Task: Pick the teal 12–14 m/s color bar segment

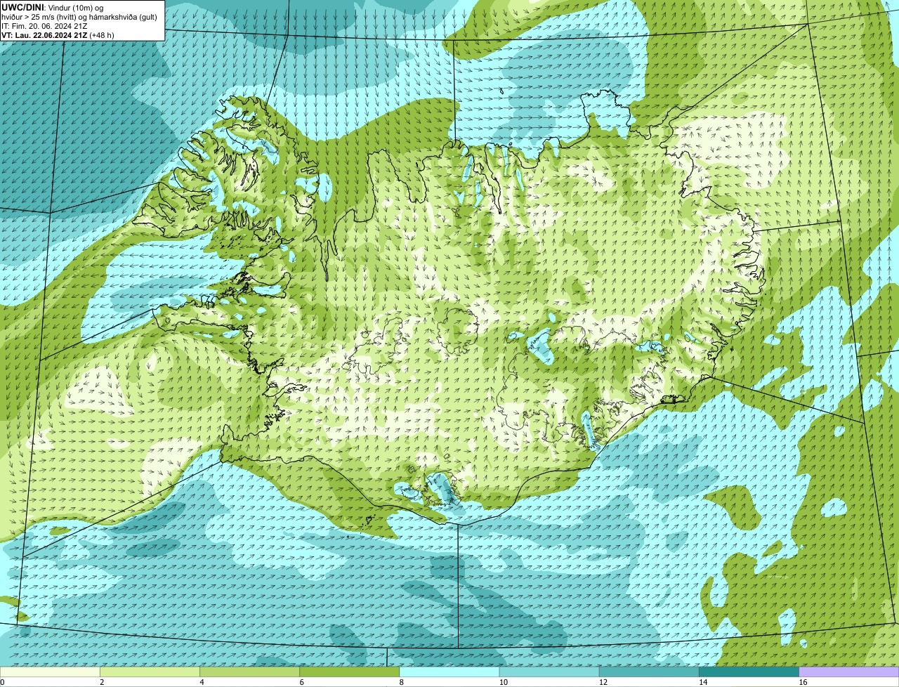Action: point(649,672)
